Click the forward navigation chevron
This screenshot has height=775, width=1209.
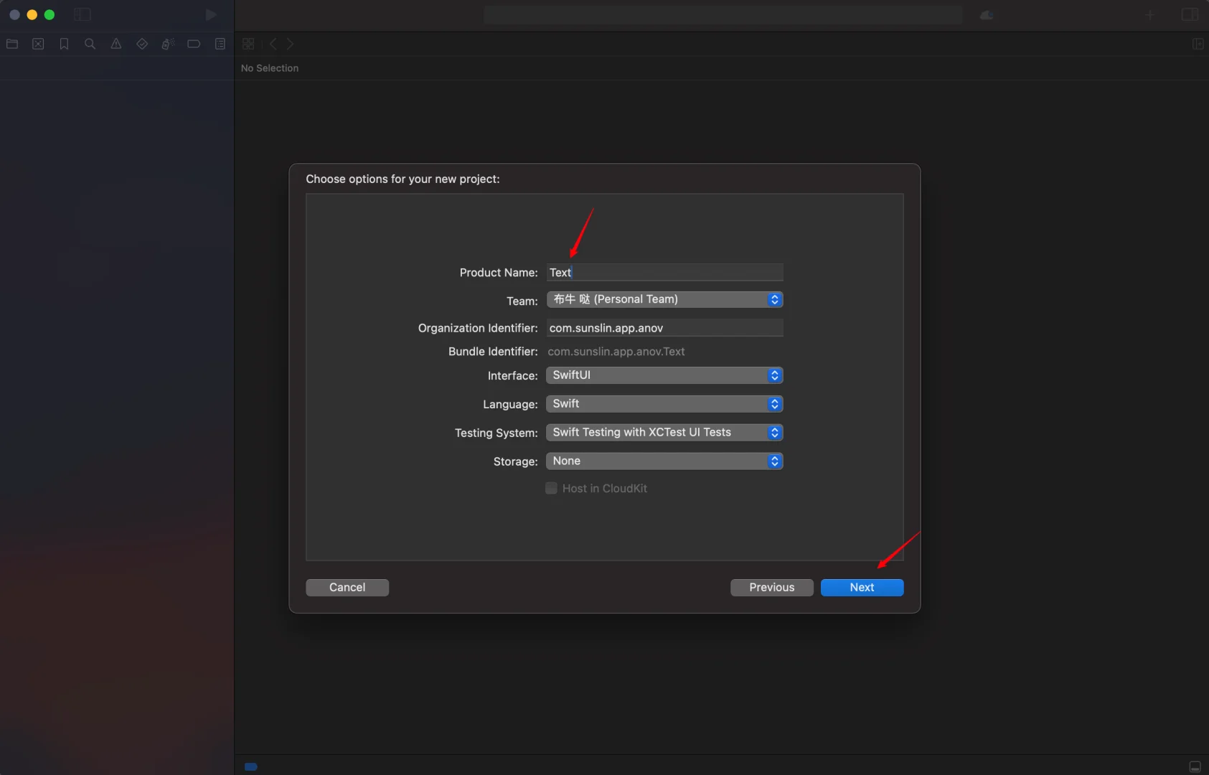(x=291, y=44)
